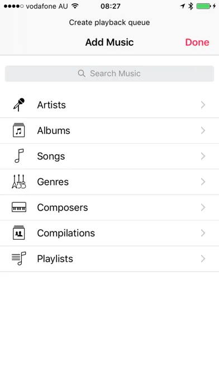Image resolution: width=219 pixels, height=389 pixels.
Task: Expand the Artists row chevron
Action: coord(203,105)
